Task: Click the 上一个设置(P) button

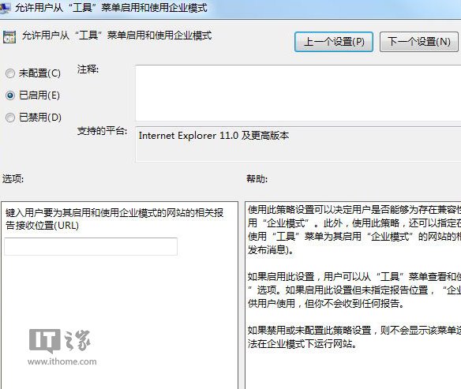Action: click(x=334, y=42)
